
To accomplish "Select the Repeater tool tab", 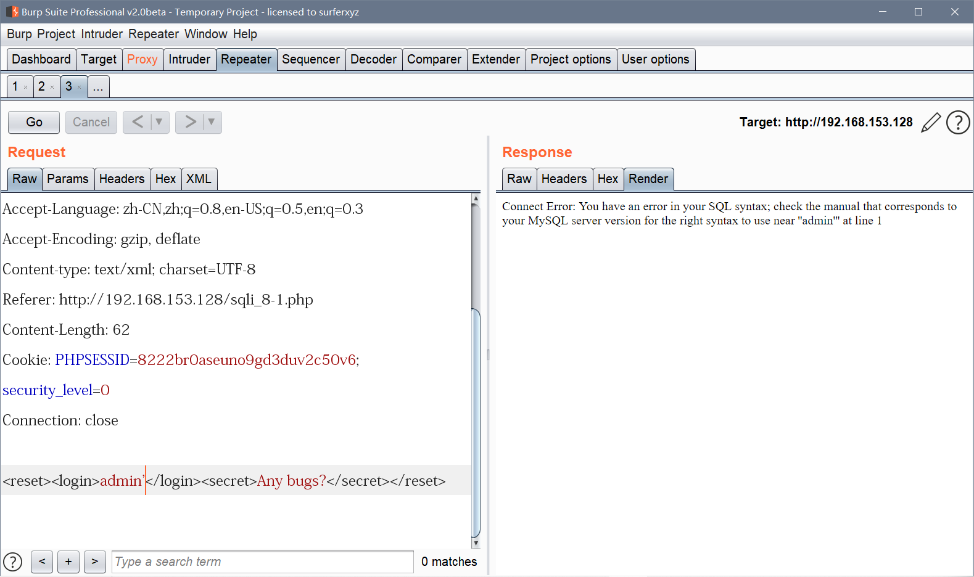I will (x=246, y=59).
